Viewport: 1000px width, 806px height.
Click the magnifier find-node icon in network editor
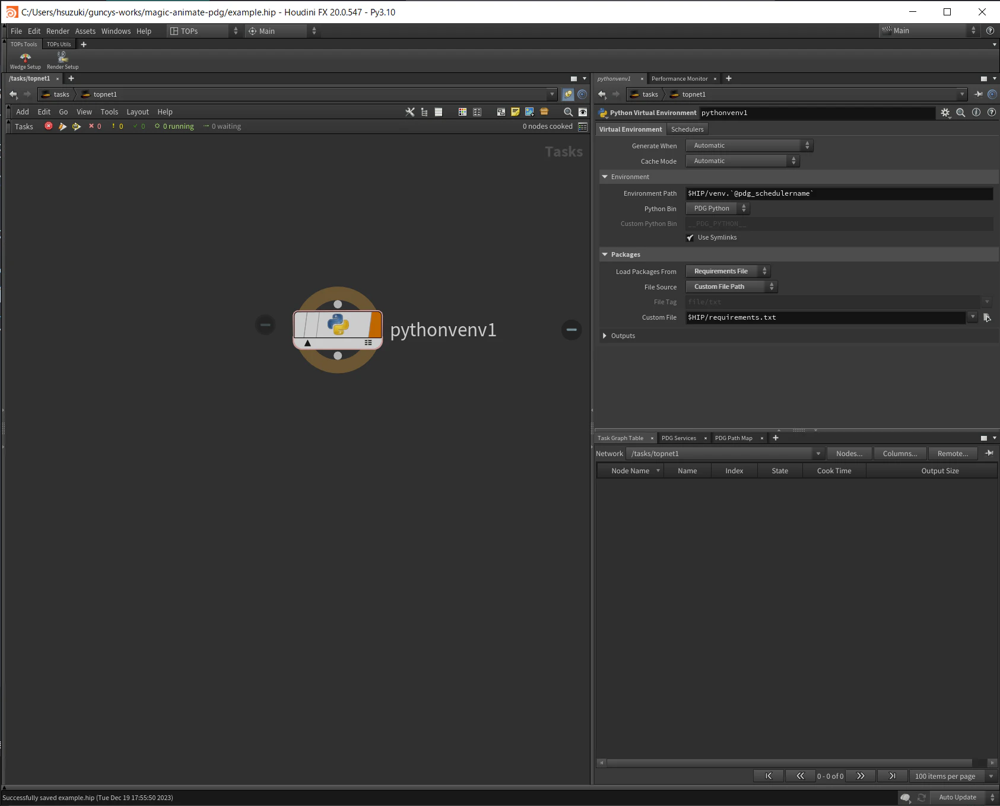(568, 112)
